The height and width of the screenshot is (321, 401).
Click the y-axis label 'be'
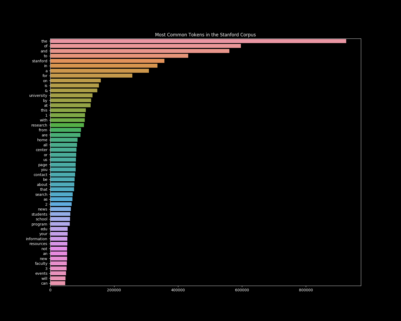pos(45,179)
